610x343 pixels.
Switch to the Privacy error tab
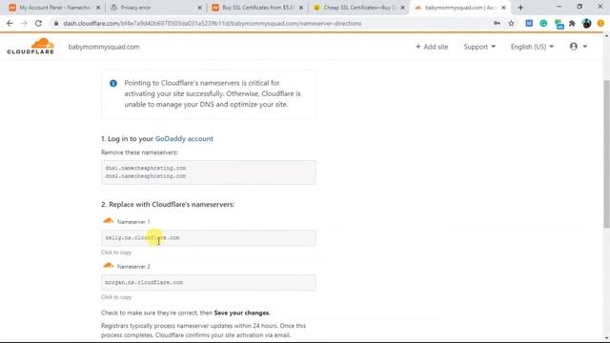coord(155,8)
